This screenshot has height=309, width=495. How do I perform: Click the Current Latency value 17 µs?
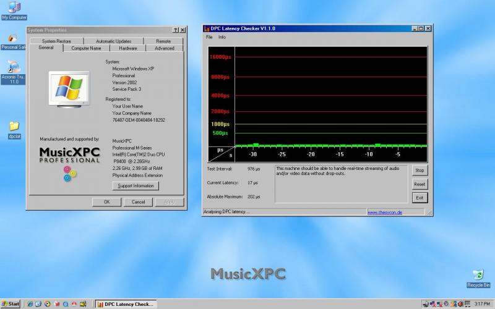[x=252, y=182]
